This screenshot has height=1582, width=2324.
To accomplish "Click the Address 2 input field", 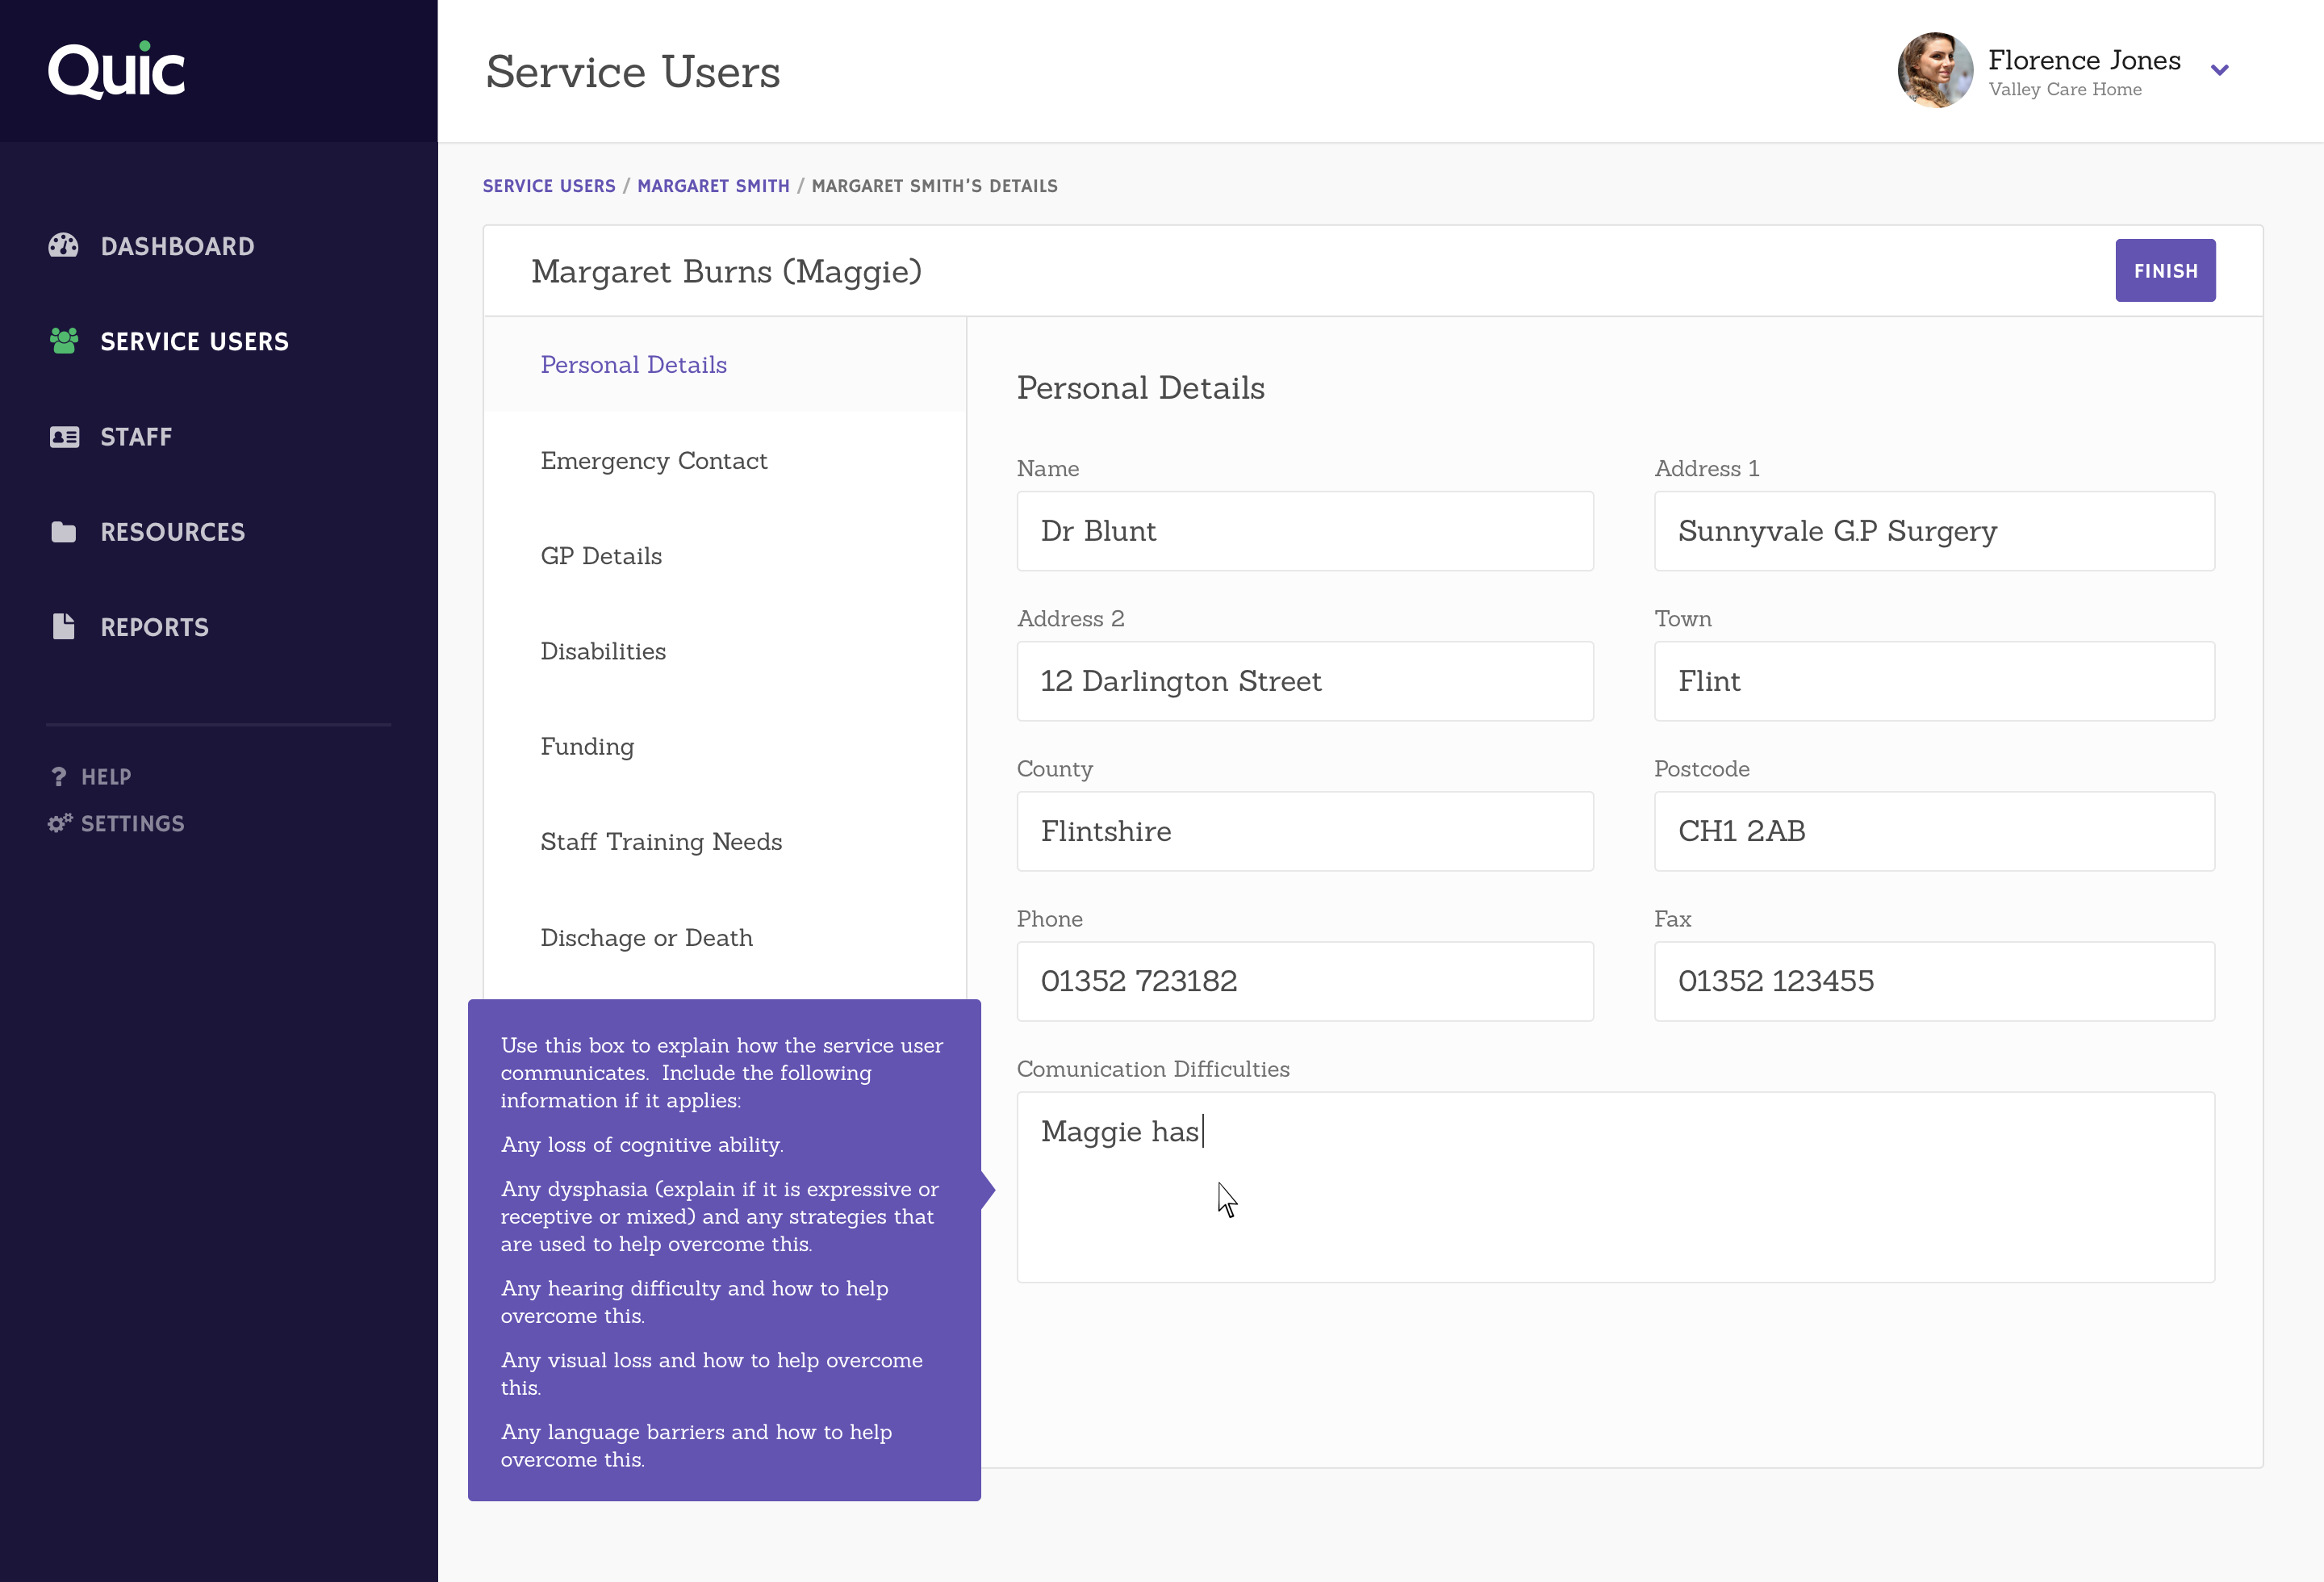I will coord(1305,681).
